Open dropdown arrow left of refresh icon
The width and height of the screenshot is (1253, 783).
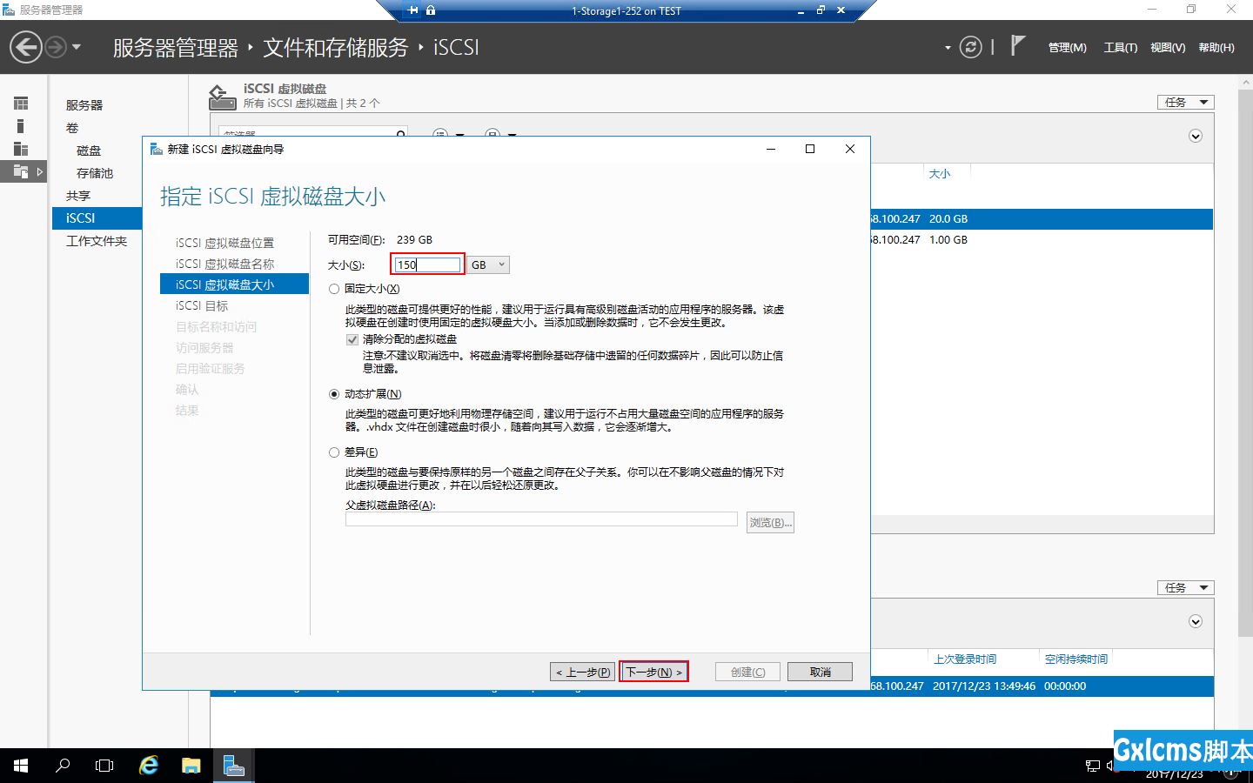pyautogui.click(x=948, y=48)
